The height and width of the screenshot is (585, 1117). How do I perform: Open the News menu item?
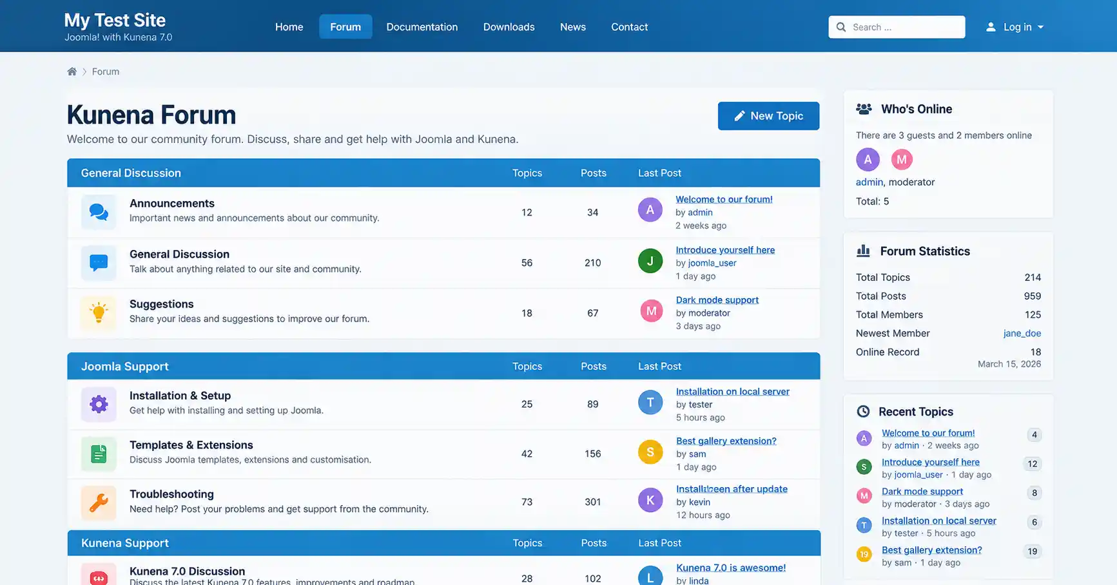pos(573,27)
